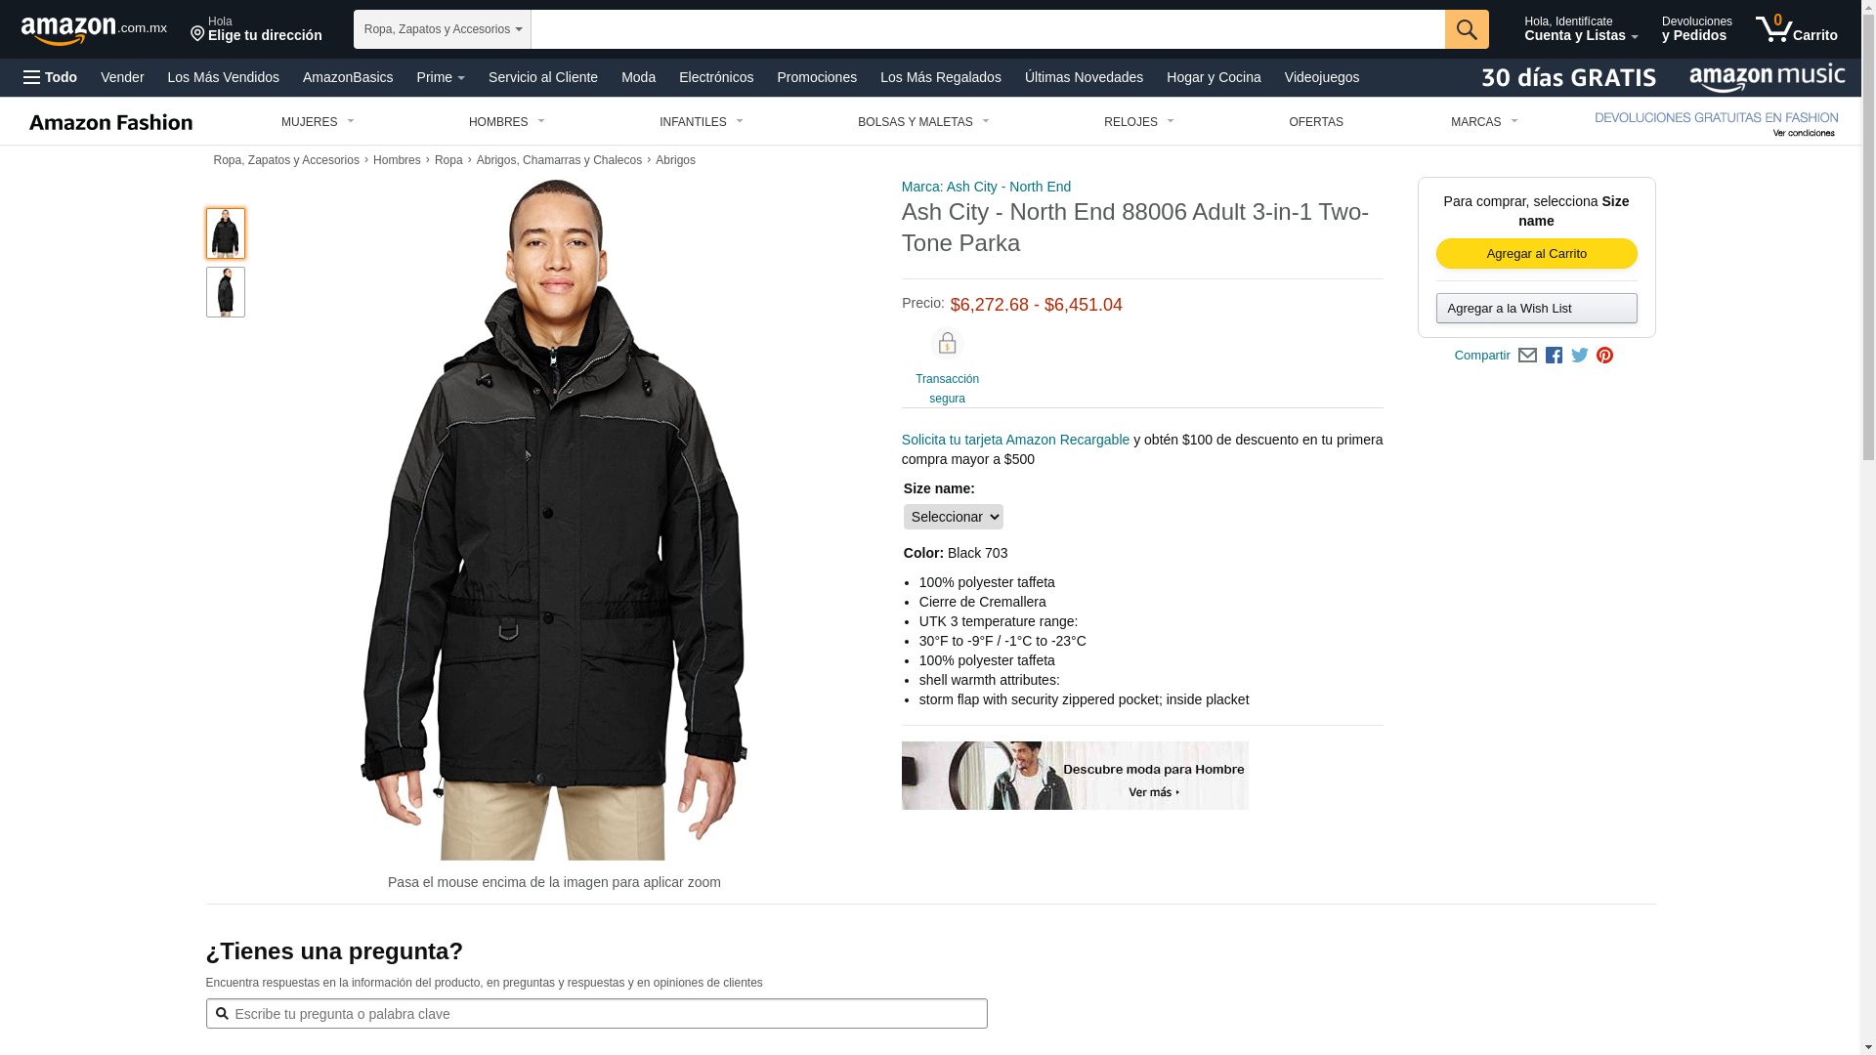Click Agregar a la Wish List
Image resolution: width=1876 pixels, height=1055 pixels.
click(x=1537, y=309)
